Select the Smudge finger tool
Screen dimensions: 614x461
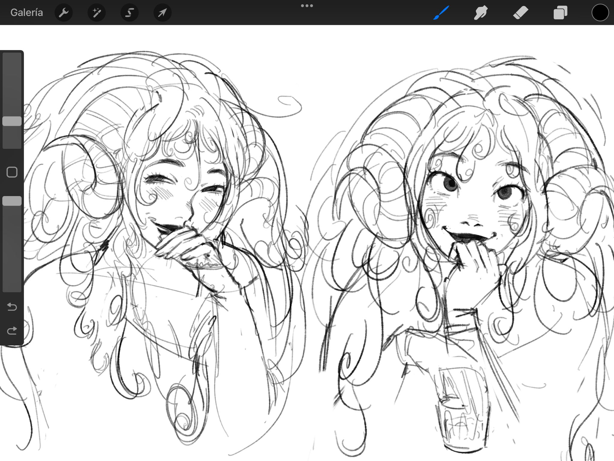[481, 13]
